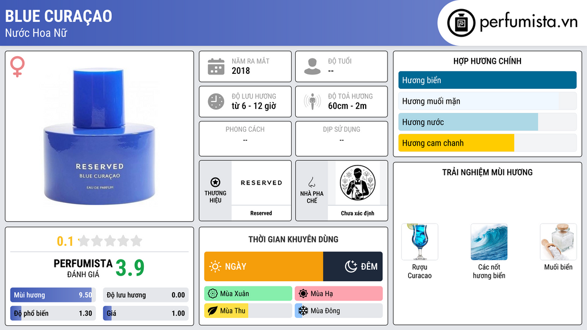Click the Ngày daytime segment

(x=264, y=266)
